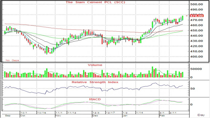Click the "Relative Strength Index" panel heading
210x118 pixels.
[95, 82]
